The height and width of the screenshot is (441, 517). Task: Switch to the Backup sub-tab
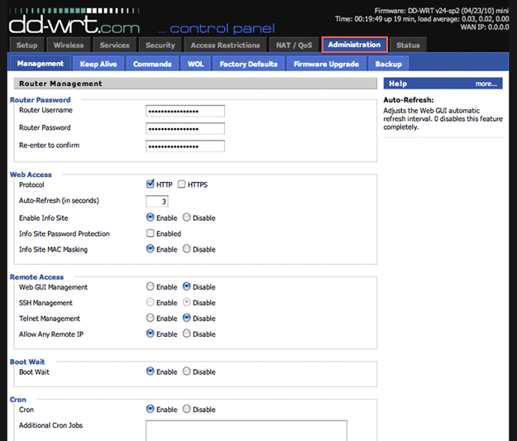click(389, 64)
